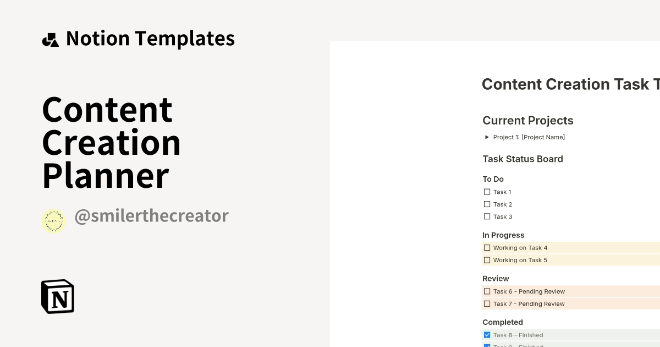Image resolution: width=660 pixels, height=347 pixels.
Task: Click the Task Status Board heading
Action: [x=522, y=159]
